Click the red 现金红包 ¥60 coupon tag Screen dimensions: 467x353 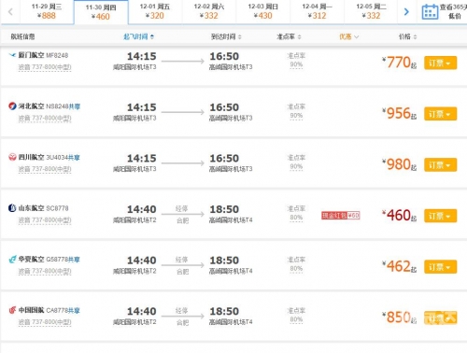[341, 215]
